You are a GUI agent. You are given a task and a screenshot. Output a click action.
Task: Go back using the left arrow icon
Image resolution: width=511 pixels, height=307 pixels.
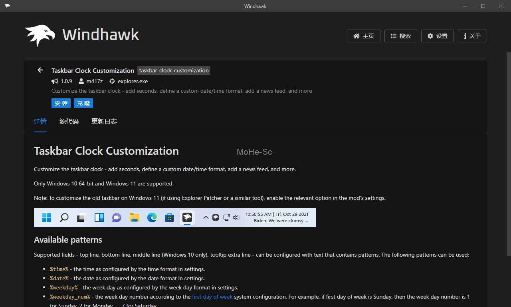point(40,70)
